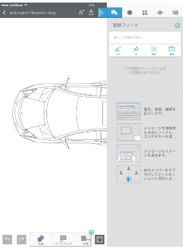This screenshot has height=249, width=183.
Task: Tap the 7:14 clock in status bar
Action: click(x=91, y=5)
